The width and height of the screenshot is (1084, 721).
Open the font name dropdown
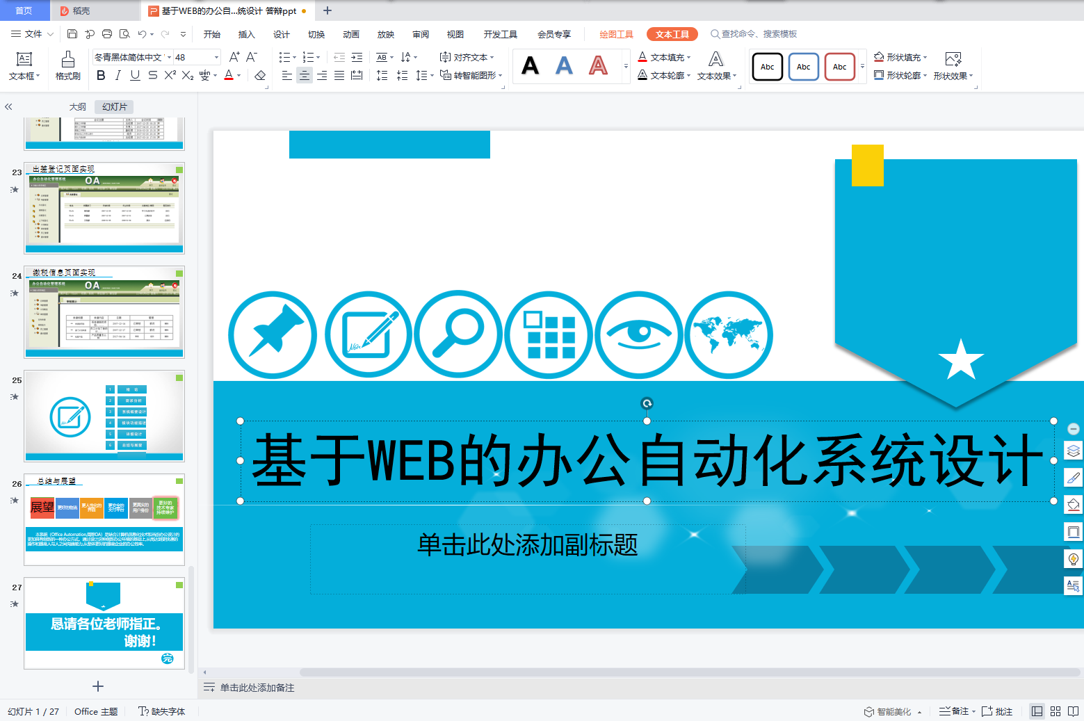[x=169, y=58]
